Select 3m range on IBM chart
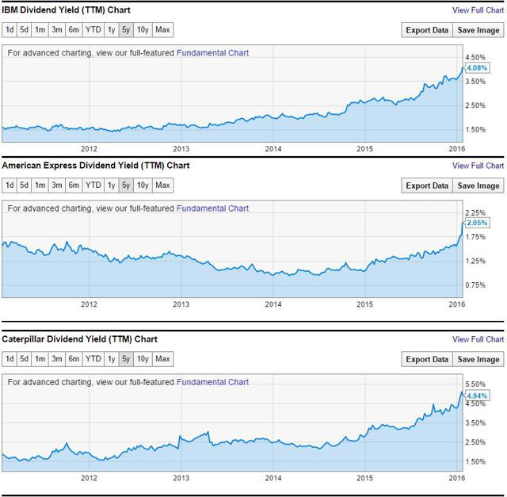The image size is (507, 497). (57, 30)
